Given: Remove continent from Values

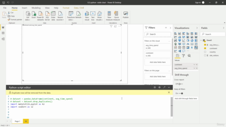Looking at the screenshot, I should 197,65.
